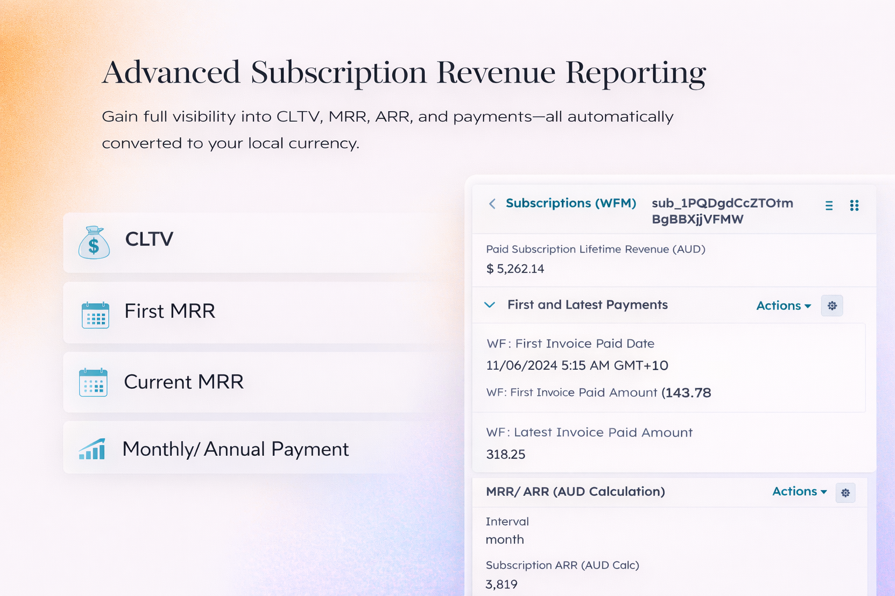Click the Current MRR calendar icon

pos(93,382)
